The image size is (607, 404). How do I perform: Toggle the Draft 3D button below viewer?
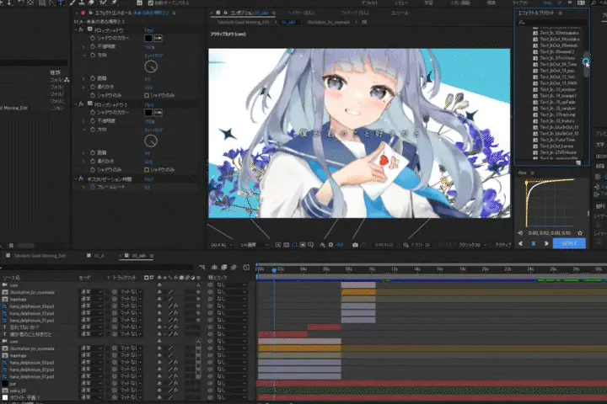tap(417, 245)
